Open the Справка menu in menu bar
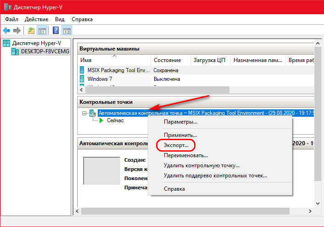 click(x=82, y=19)
